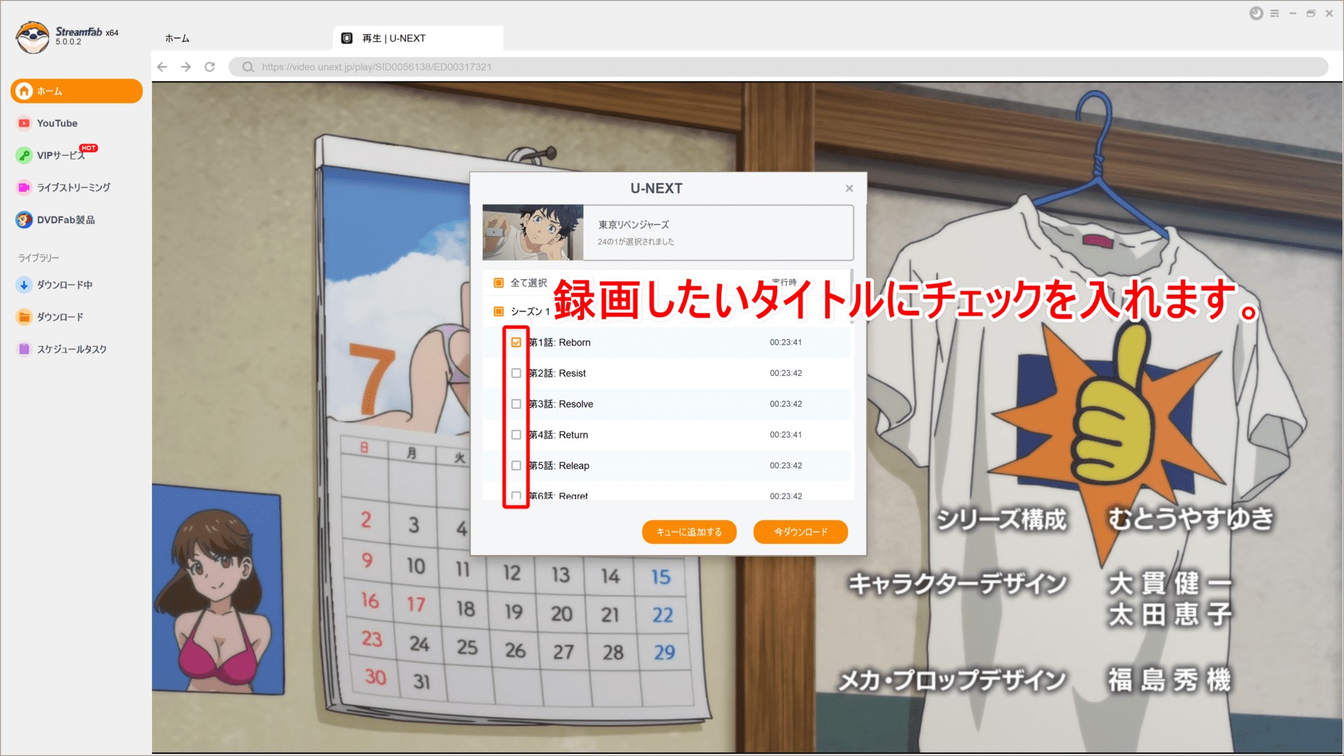Click the ライブラリー section label
This screenshot has width=1344, height=756.
pos(38,258)
